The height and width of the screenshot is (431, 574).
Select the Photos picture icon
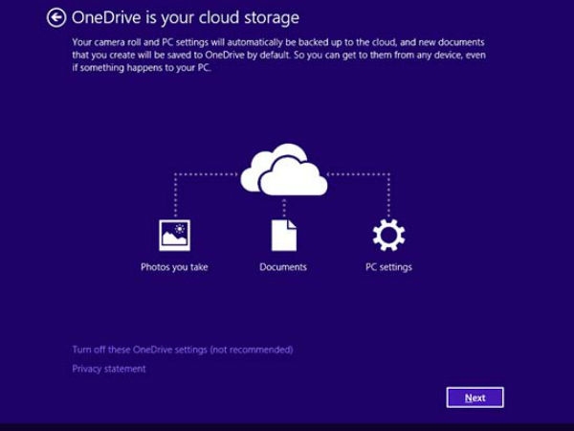click(x=175, y=236)
